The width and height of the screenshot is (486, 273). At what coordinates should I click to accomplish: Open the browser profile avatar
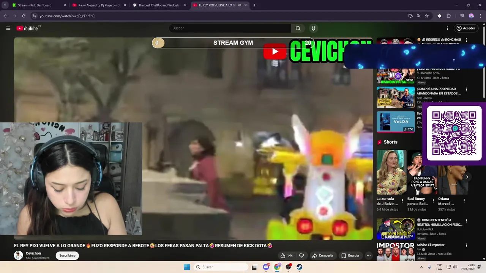tap(471, 16)
